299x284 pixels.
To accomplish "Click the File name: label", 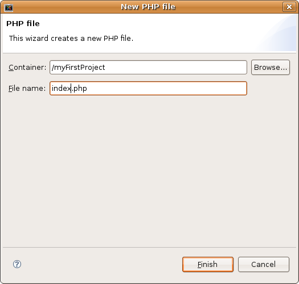I will pos(27,89).
